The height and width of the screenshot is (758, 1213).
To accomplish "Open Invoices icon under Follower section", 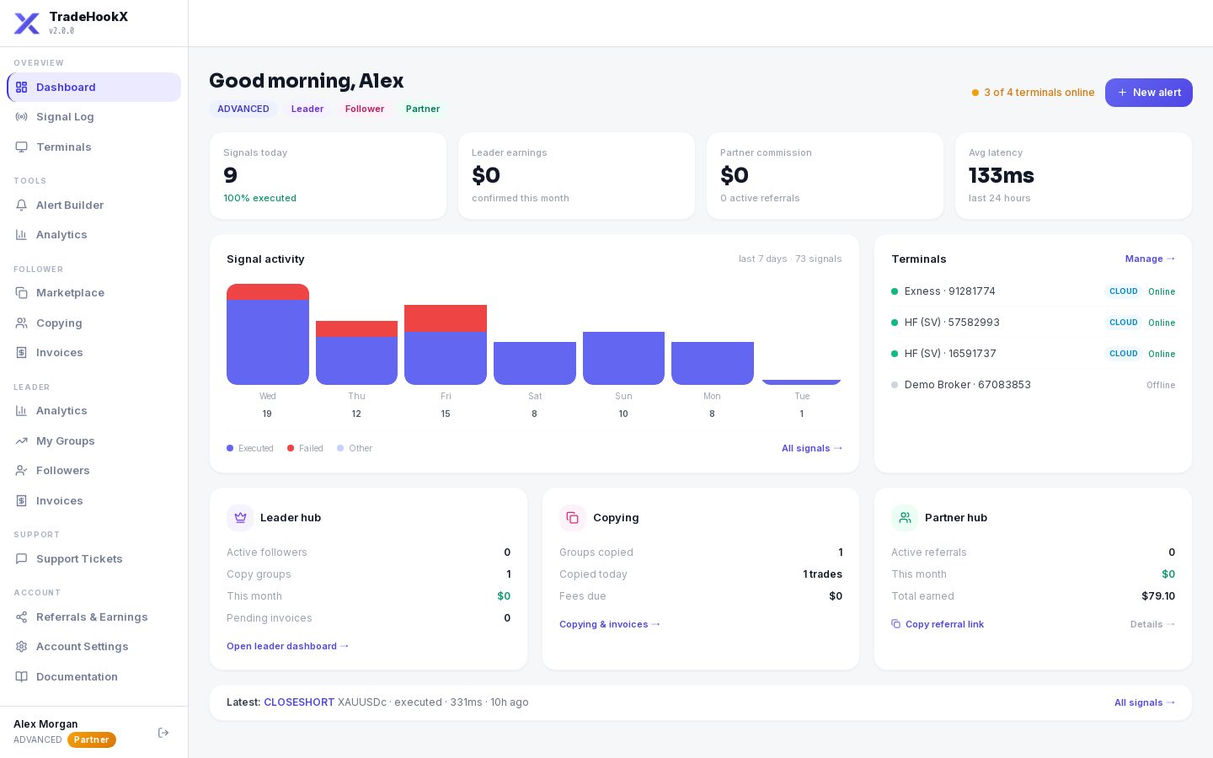I will pyautogui.click(x=22, y=353).
